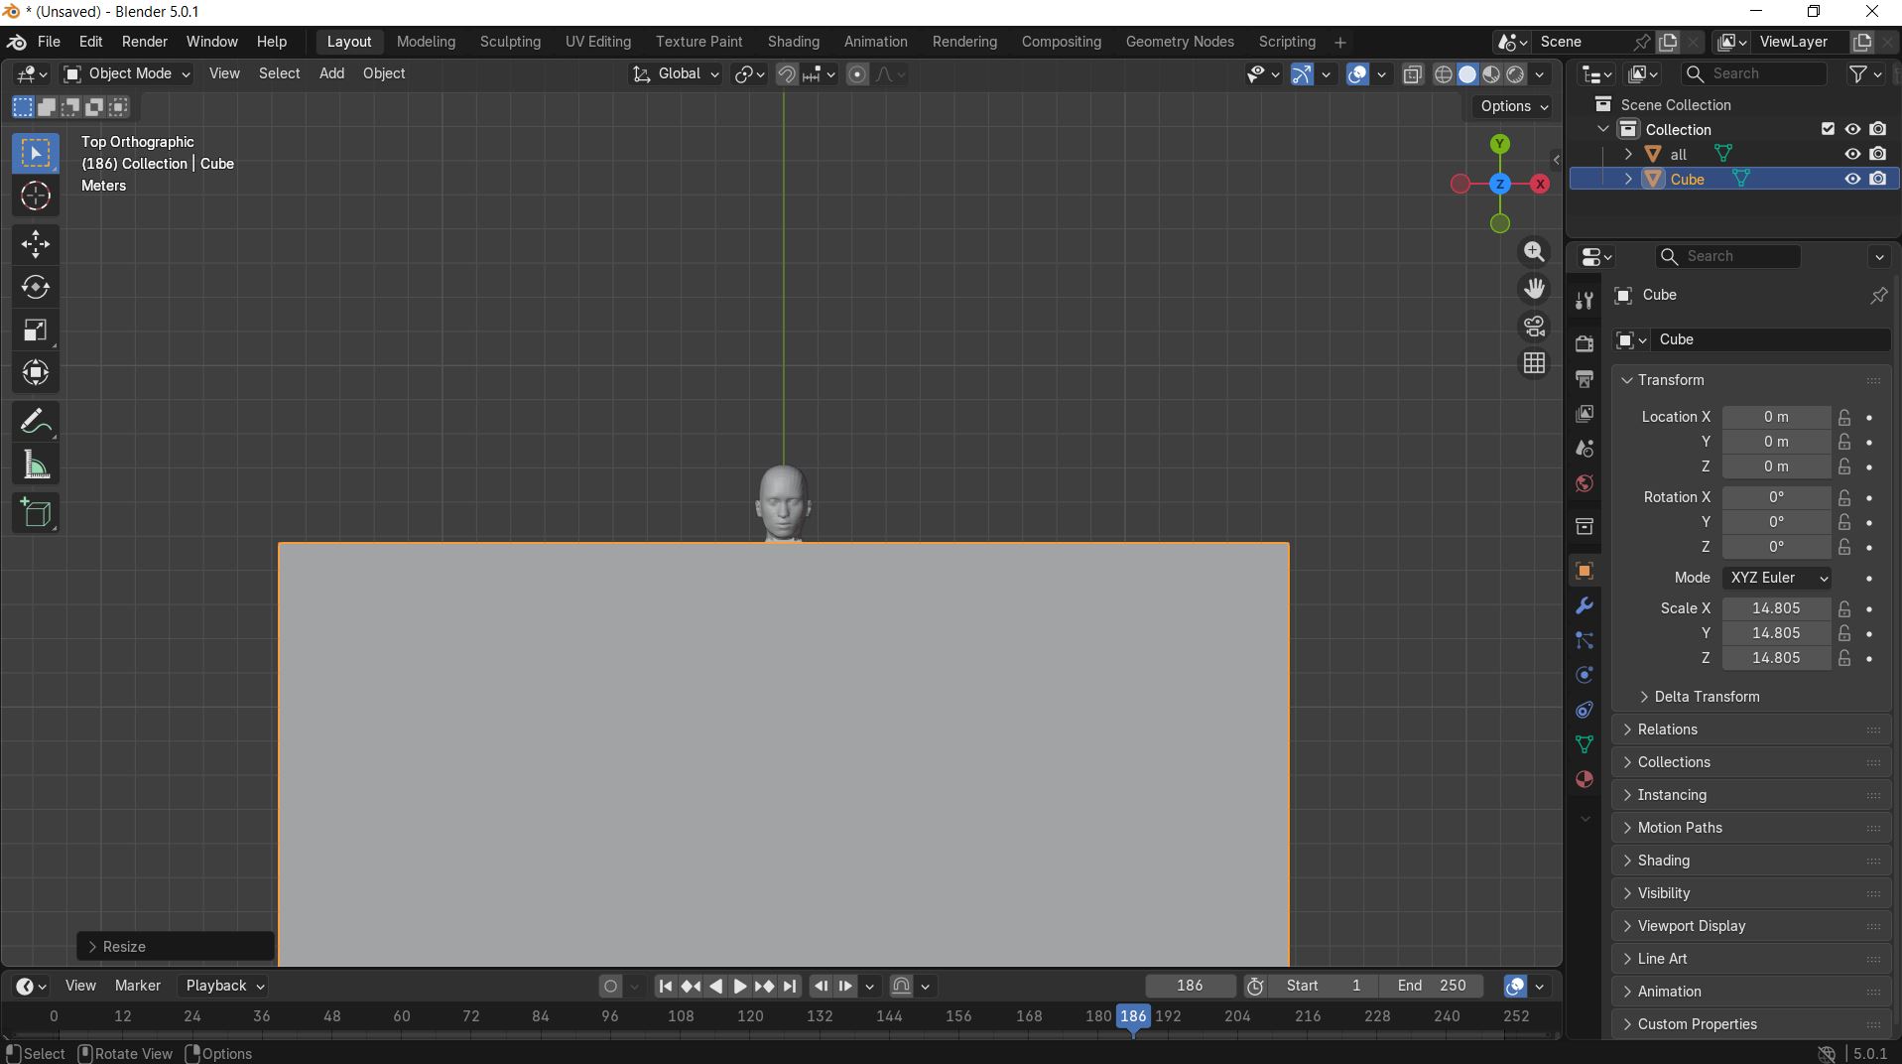Open the Object Mode dropdown
Viewport: 1902px width, 1064px height.
point(127,73)
